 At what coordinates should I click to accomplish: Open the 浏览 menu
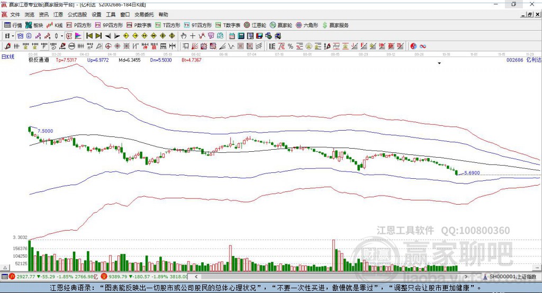(30, 14)
